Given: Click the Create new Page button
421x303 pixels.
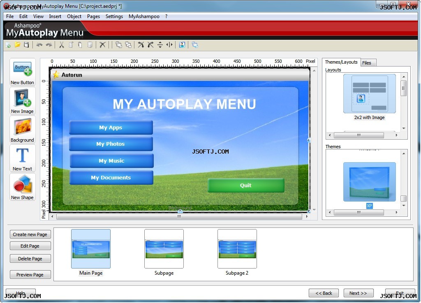Looking at the screenshot, I should pos(30,234).
